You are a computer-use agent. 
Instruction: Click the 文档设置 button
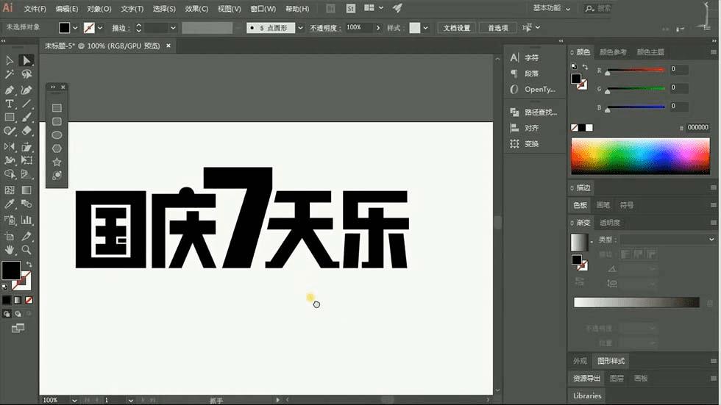point(457,28)
